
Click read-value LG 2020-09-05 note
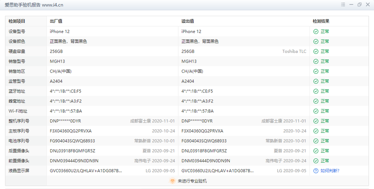(291, 171)
